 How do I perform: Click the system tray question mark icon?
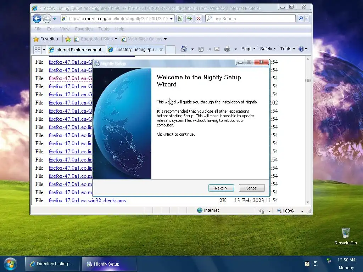[307, 263]
